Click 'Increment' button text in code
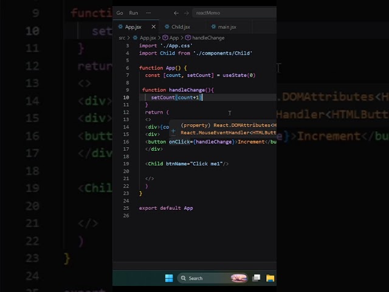 point(251,142)
